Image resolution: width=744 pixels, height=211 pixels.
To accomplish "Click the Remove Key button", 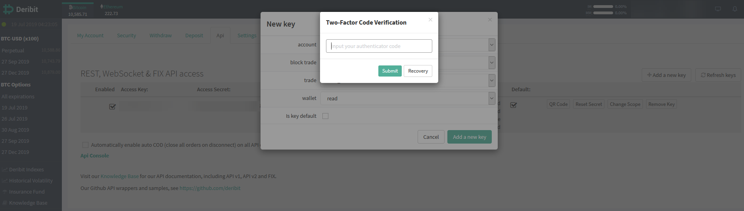I will point(662,104).
